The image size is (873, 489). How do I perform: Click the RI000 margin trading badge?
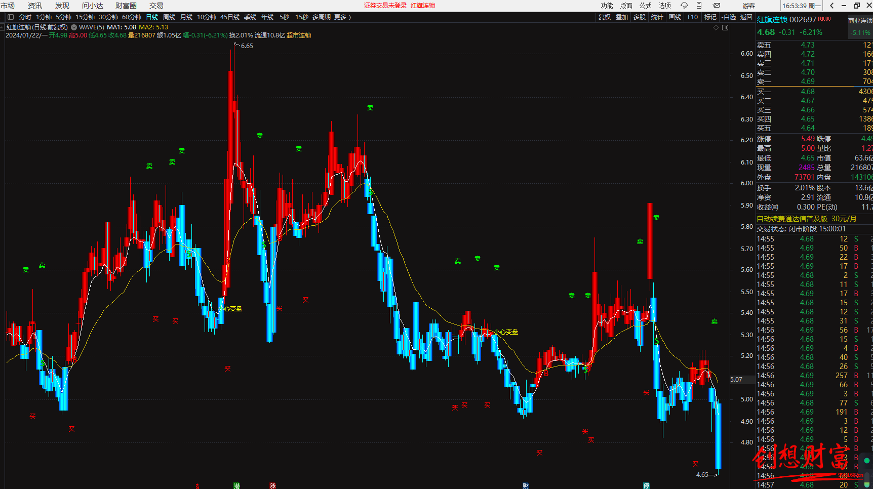pyautogui.click(x=824, y=19)
